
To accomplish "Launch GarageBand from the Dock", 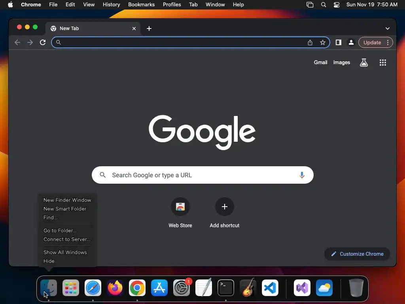I will pyautogui.click(x=248, y=288).
